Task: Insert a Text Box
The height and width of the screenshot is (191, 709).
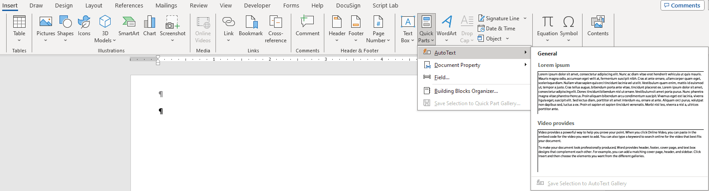Action: point(408,29)
